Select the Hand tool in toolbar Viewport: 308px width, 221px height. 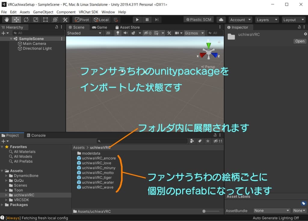click(7, 20)
